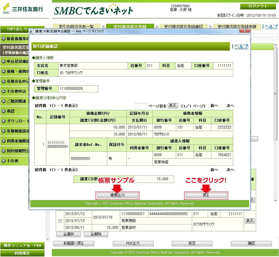Select the 受付請求諾否登録 sidebar submenu item
The image size is (279, 257).
[x=15, y=50]
